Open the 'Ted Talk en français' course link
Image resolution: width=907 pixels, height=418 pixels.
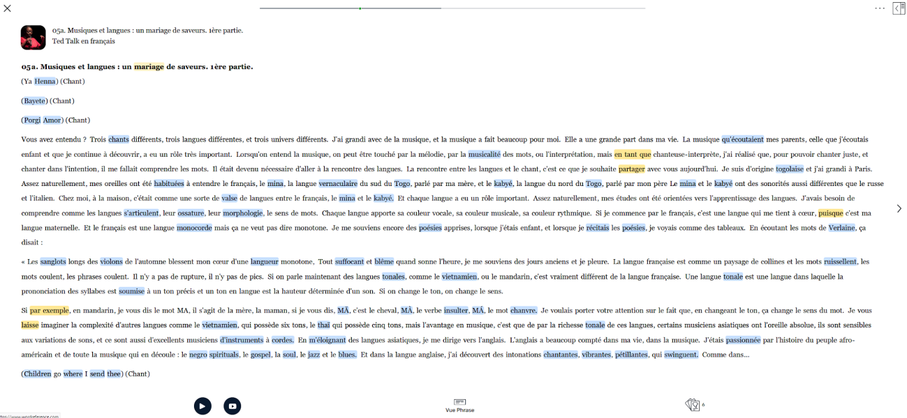(x=83, y=41)
